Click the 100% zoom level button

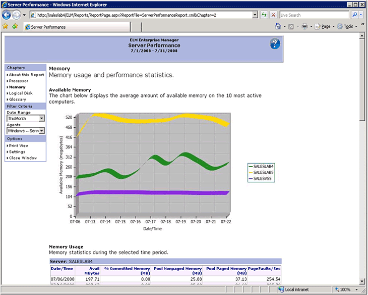pos(343,289)
